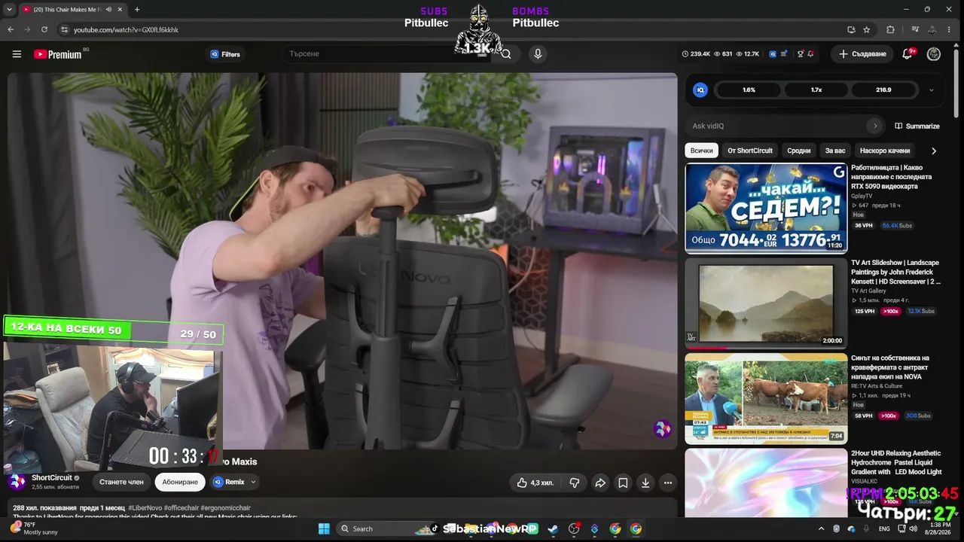The height and width of the screenshot is (542, 964).
Task: Open TV Art Slideshow video thumbnail
Action: [x=766, y=303]
